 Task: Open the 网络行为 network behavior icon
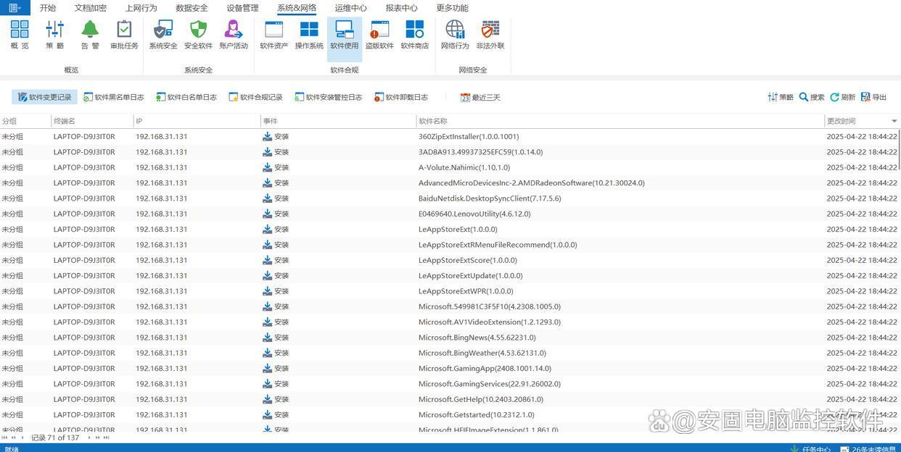point(455,34)
